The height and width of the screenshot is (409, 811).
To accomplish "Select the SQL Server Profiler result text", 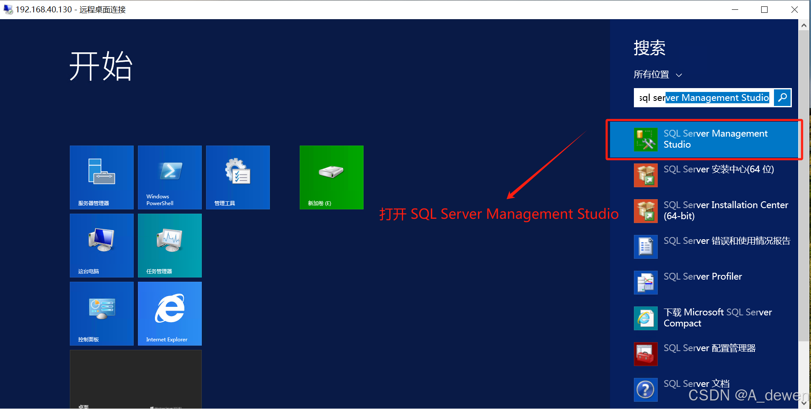I will [x=702, y=277].
